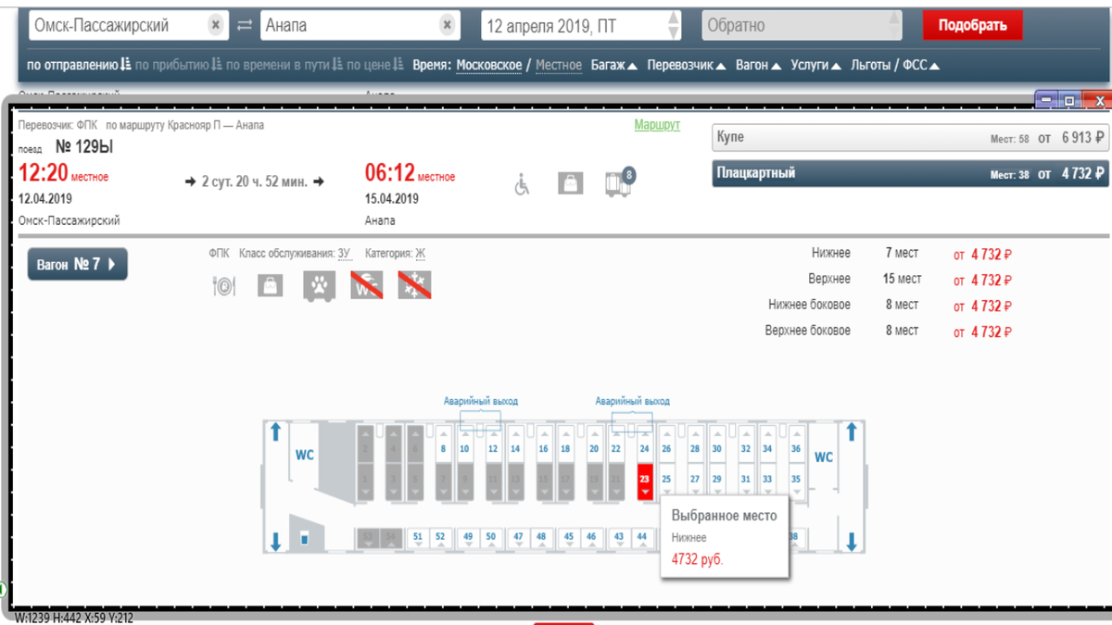
Task: Open the 12 апреля 2019 date field
Action: coord(581,26)
